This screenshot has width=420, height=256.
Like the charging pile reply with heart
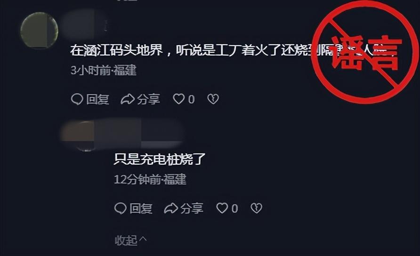(222, 208)
